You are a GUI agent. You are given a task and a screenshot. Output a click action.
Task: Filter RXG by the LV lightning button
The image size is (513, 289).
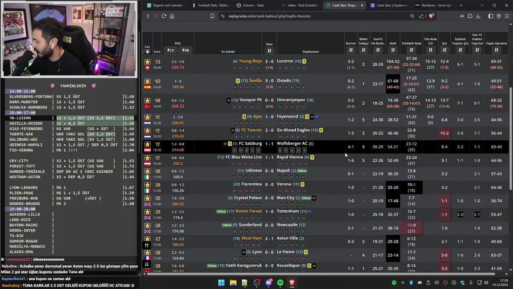171,50
